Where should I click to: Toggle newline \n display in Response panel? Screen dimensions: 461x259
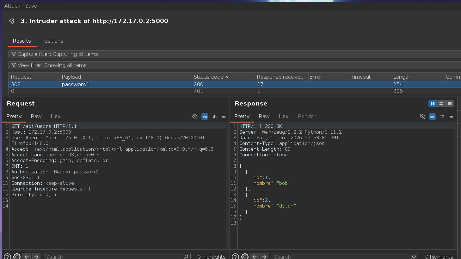point(442,116)
